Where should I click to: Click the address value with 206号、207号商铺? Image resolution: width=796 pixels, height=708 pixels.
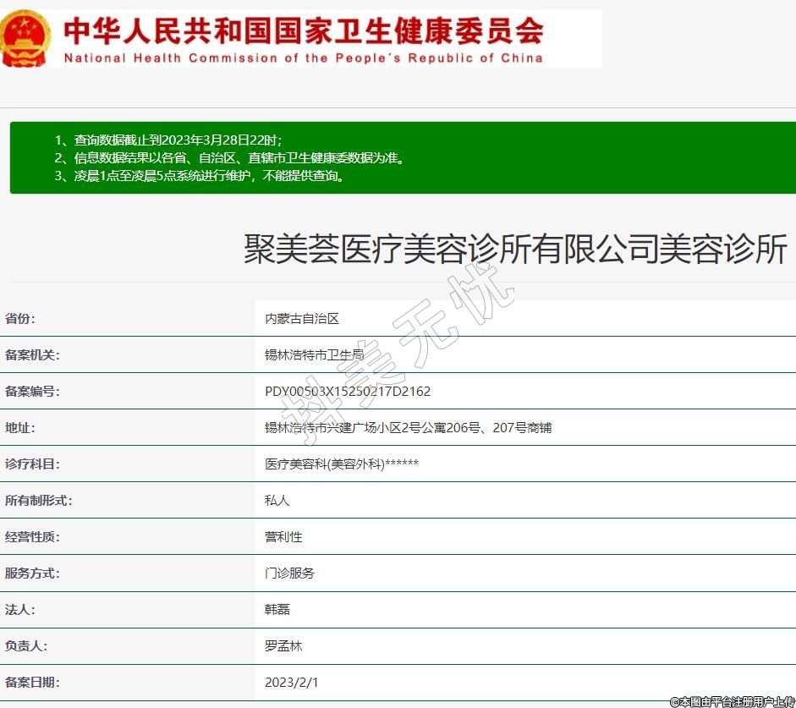(x=408, y=428)
